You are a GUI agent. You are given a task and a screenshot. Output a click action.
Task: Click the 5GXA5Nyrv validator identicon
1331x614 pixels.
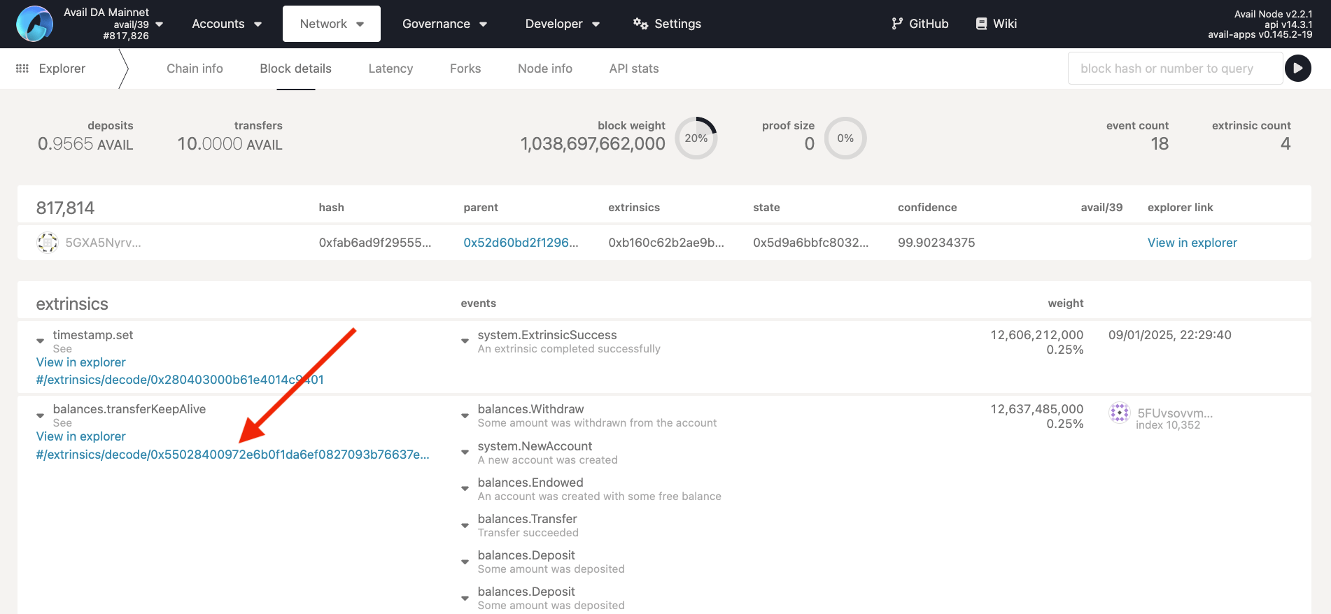click(48, 243)
